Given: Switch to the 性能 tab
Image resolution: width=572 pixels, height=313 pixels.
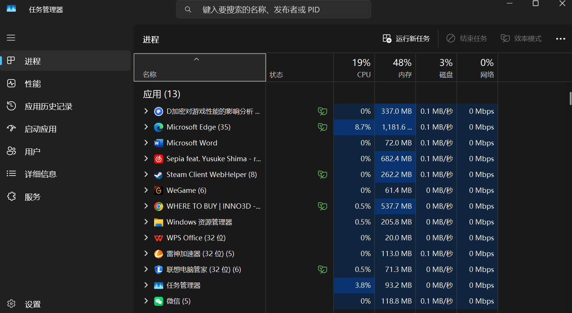Looking at the screenshot, I should 32,84.
